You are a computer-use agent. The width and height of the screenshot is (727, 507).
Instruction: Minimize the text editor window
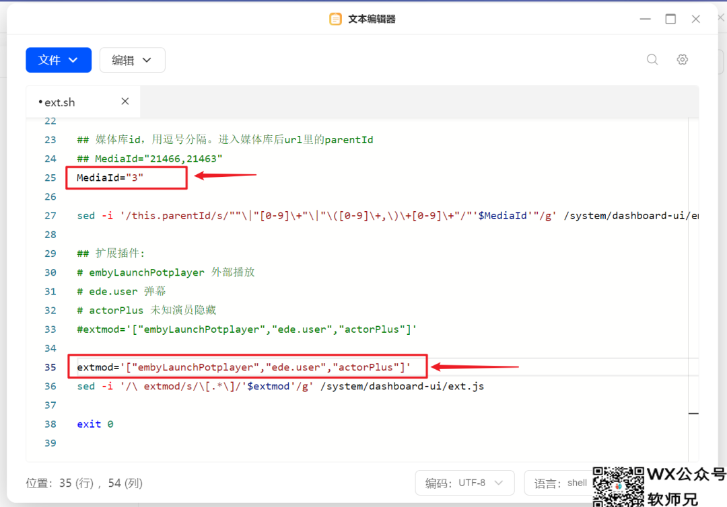(x=645, y=19)
